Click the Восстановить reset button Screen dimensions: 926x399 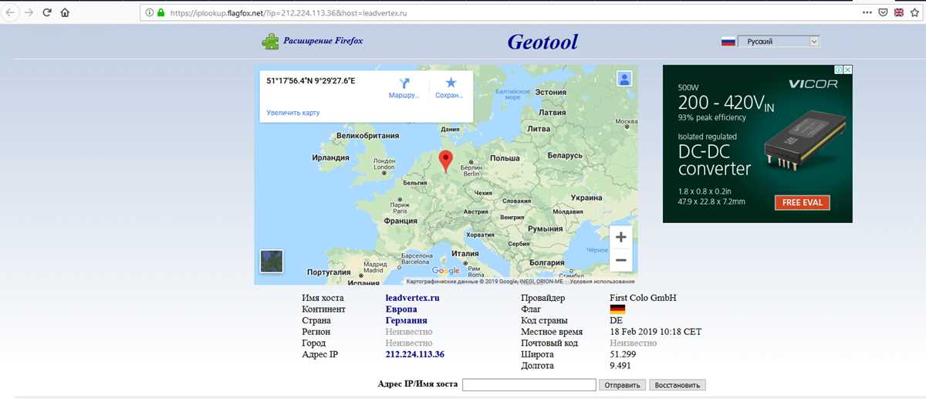[x=678, y=384]
